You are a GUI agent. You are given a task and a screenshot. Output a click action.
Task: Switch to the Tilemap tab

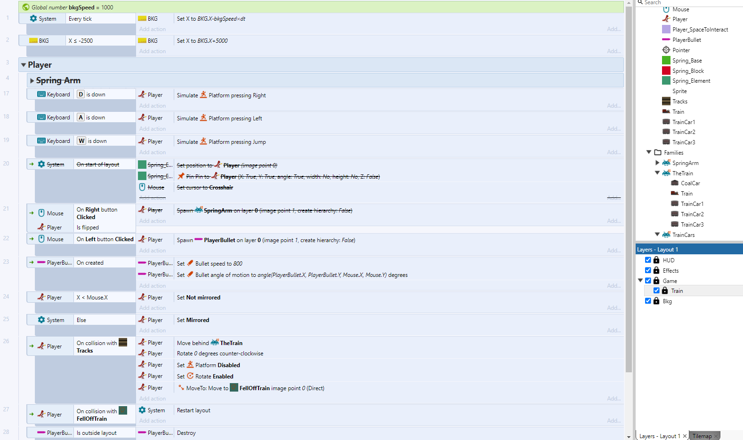702,436
